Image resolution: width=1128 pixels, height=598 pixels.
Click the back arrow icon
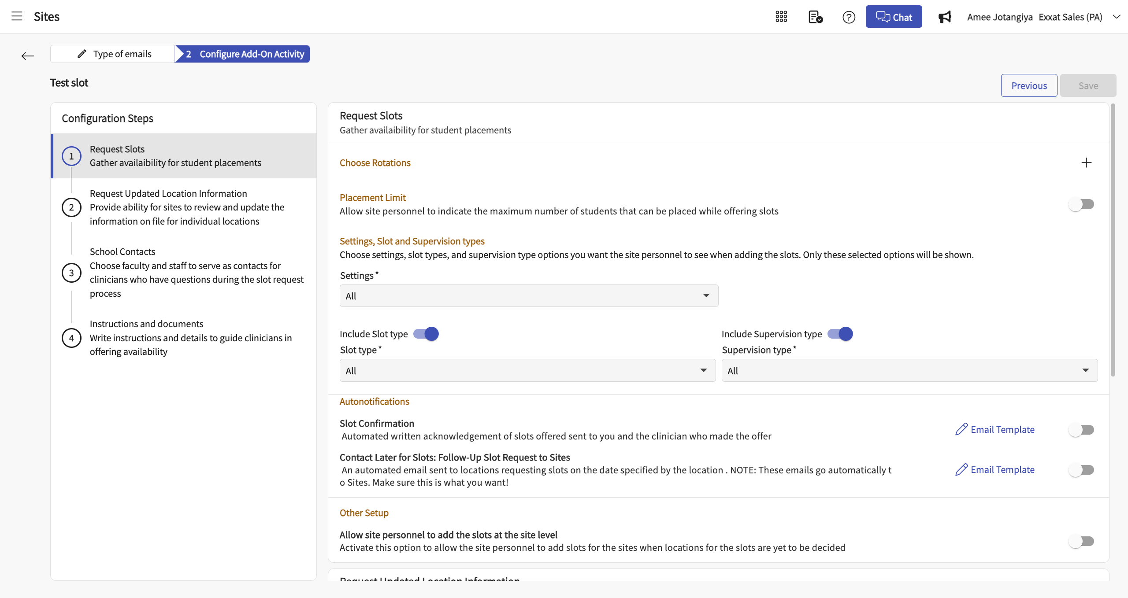[27, 56]
